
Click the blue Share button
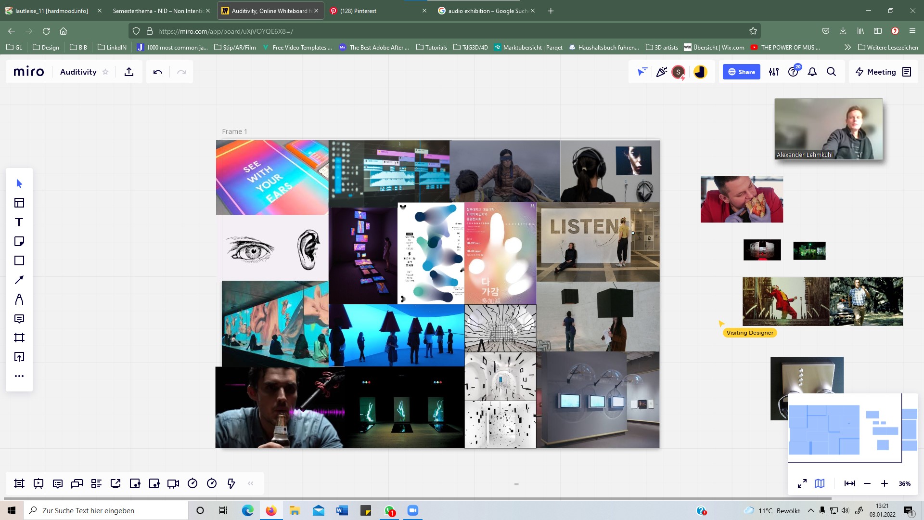(741, 72)
